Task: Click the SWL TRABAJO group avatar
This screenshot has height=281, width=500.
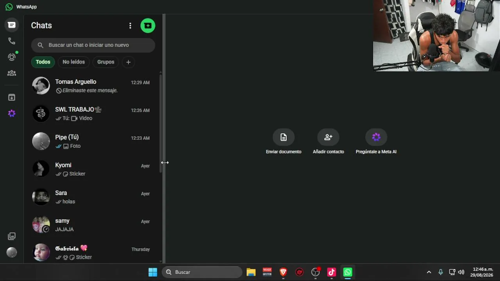Action: 41,114
